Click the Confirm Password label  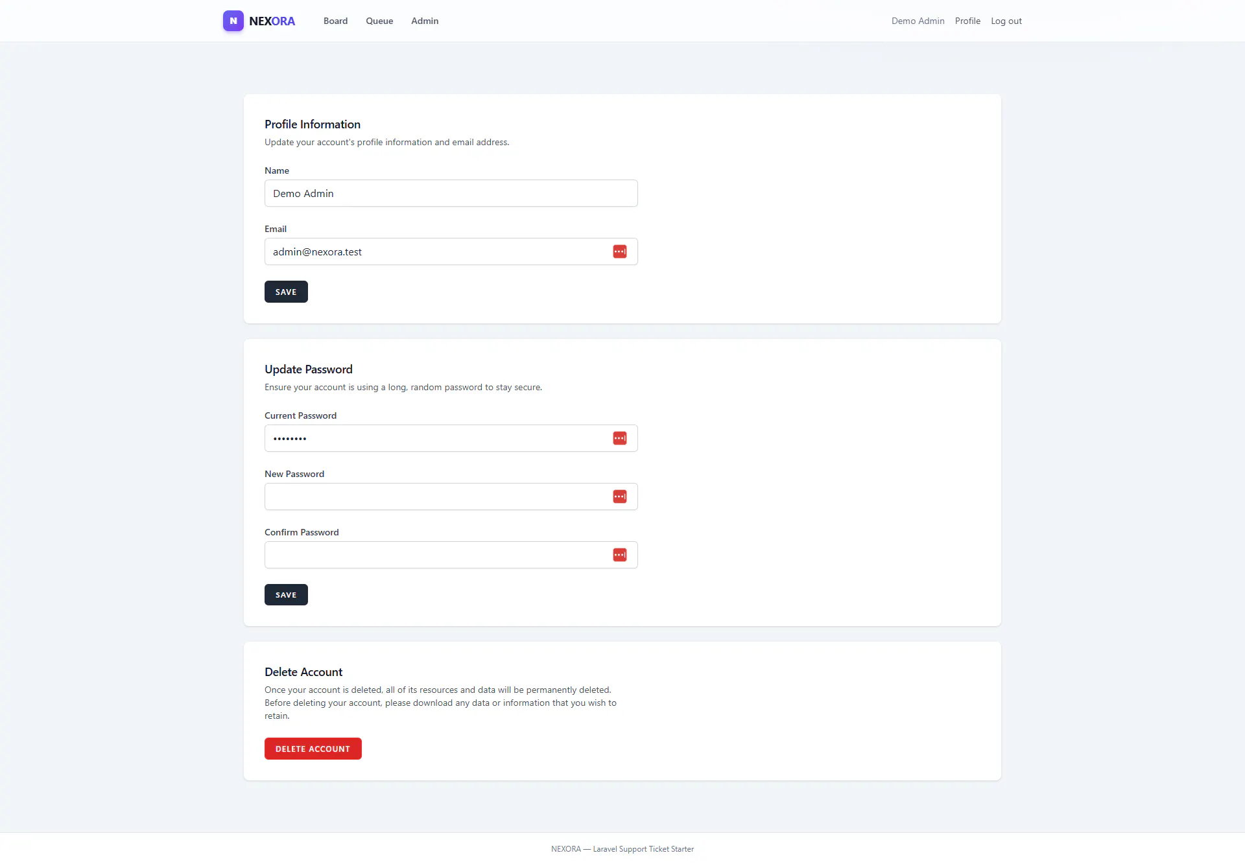302,532
